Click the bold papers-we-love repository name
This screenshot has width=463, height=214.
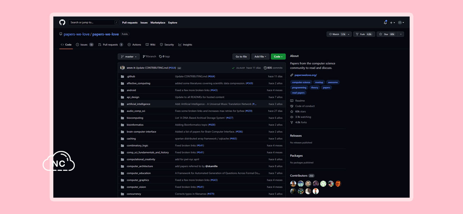pos(106,34)
